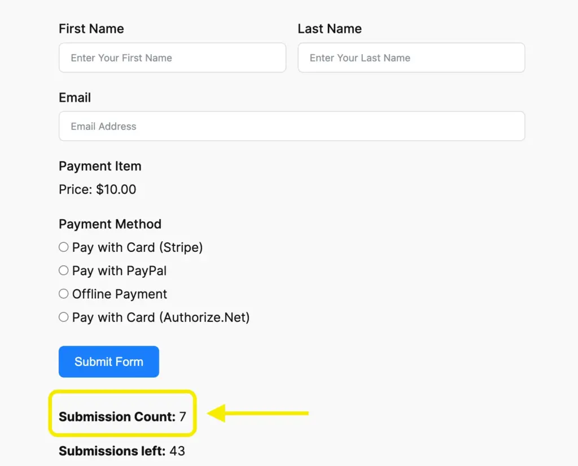Click the Last Name field label
The width and height of the screenshot is (578, 466).
pos(330,29)
